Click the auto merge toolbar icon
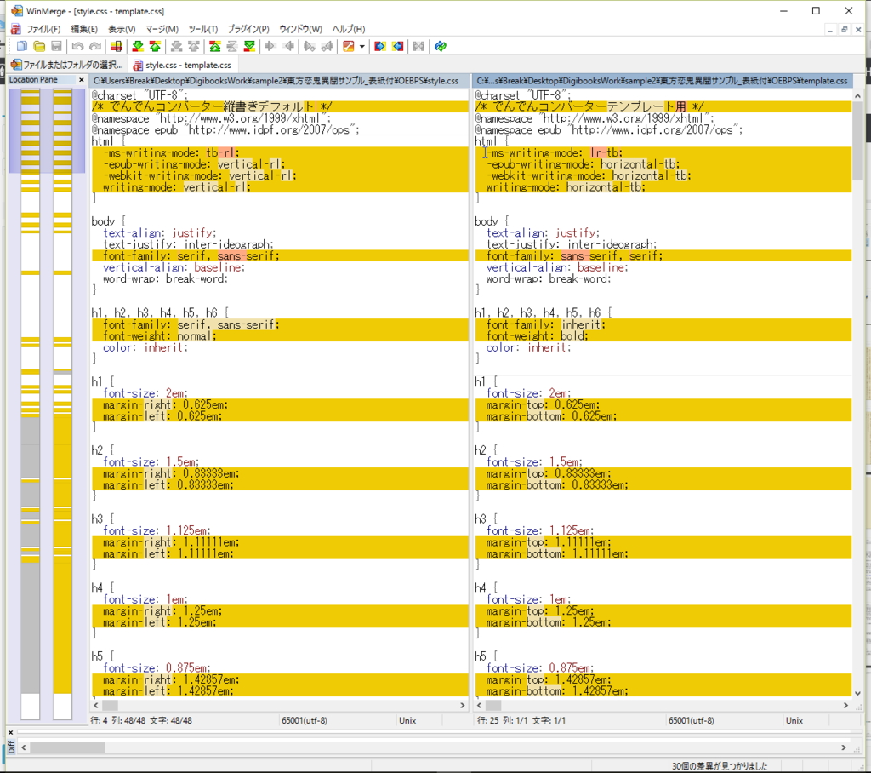871x773 pixels. pos(418,46)
